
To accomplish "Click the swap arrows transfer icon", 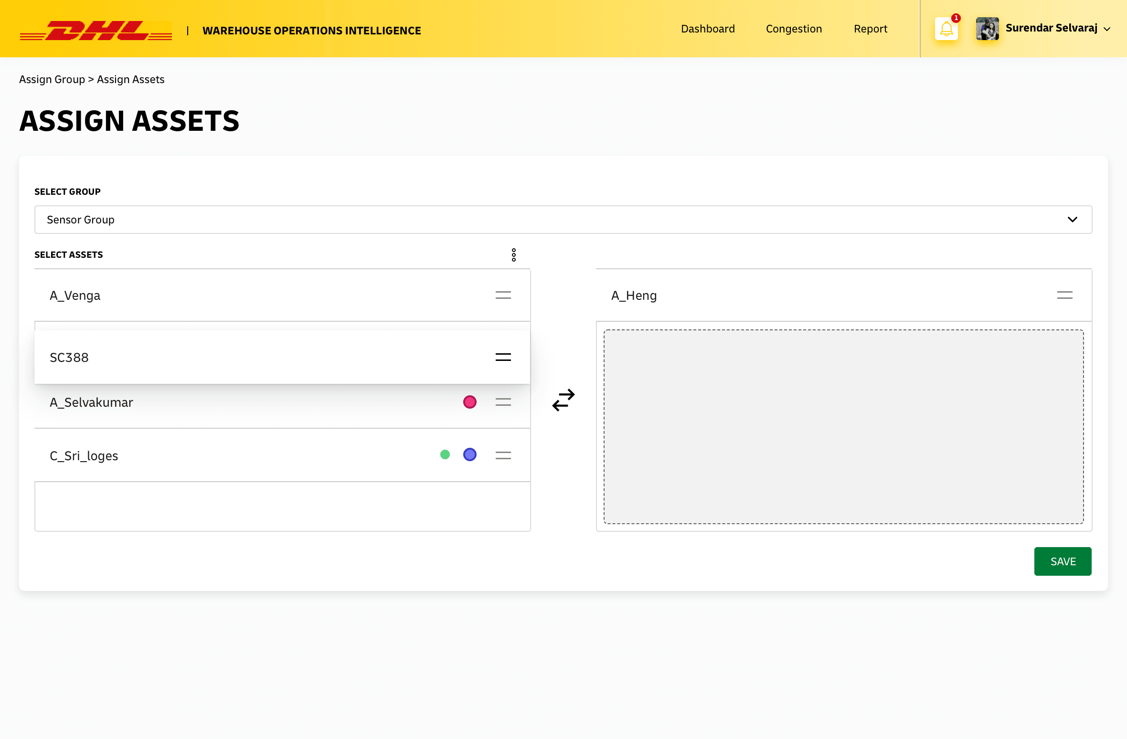I will point(563,400).
